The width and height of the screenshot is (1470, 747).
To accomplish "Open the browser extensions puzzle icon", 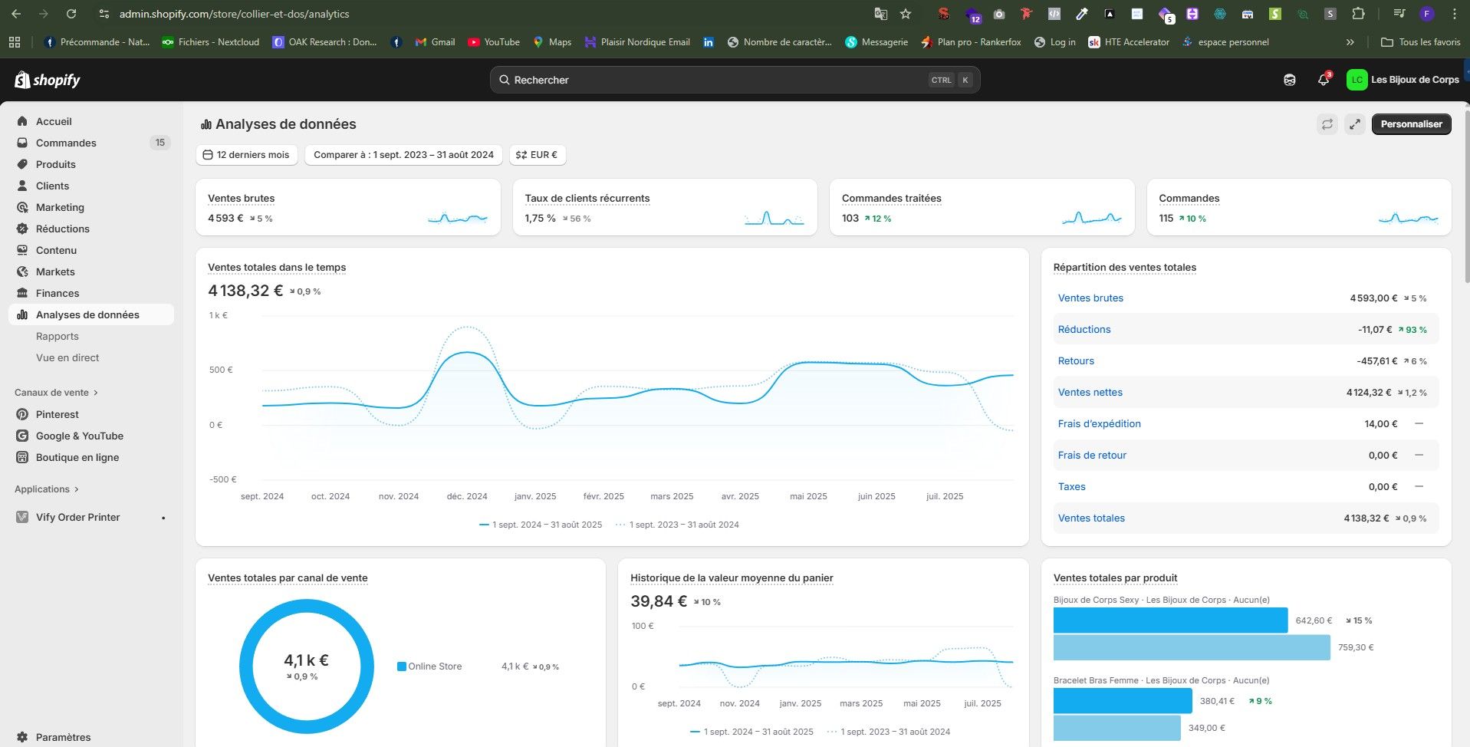I will click(1358, 14).
